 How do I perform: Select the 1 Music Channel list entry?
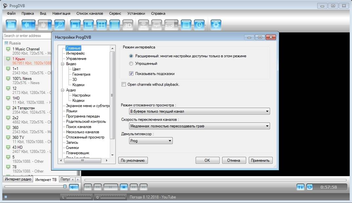[x=28, y=51]
